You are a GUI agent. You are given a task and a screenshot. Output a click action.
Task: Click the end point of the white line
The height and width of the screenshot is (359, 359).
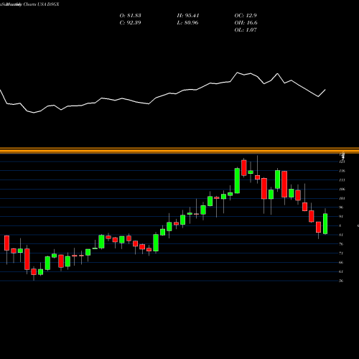click(x=325, y=90)
